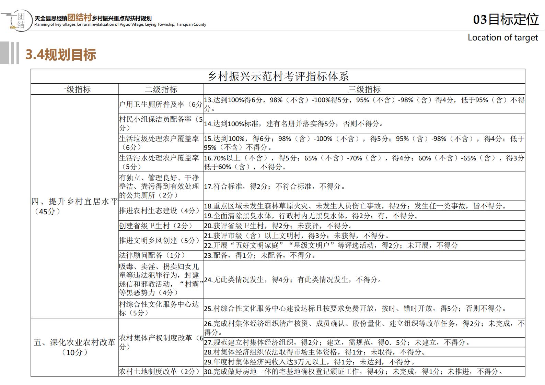Select indicator row 20.获评省级卫生村
This screenshot has height=385, width=545.
pyautogui.click(x=364, y=226)
